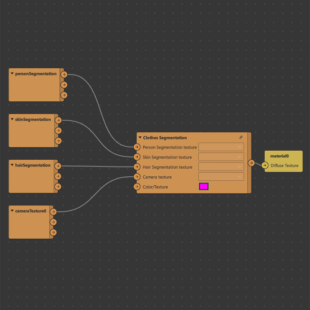This screenshot has height=310, width=310.
Task: Click the Diffuse Texture input port on material0
Action: (x=265, y=165)
